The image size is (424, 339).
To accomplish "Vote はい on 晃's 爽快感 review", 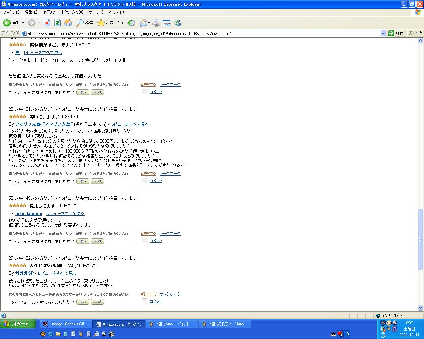I will pyautogui.click(x=83, y=92).
